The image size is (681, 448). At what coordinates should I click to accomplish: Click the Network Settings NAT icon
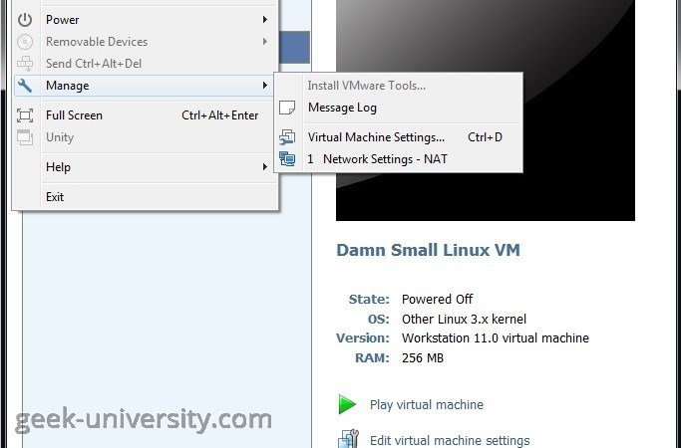pos(287,159)
